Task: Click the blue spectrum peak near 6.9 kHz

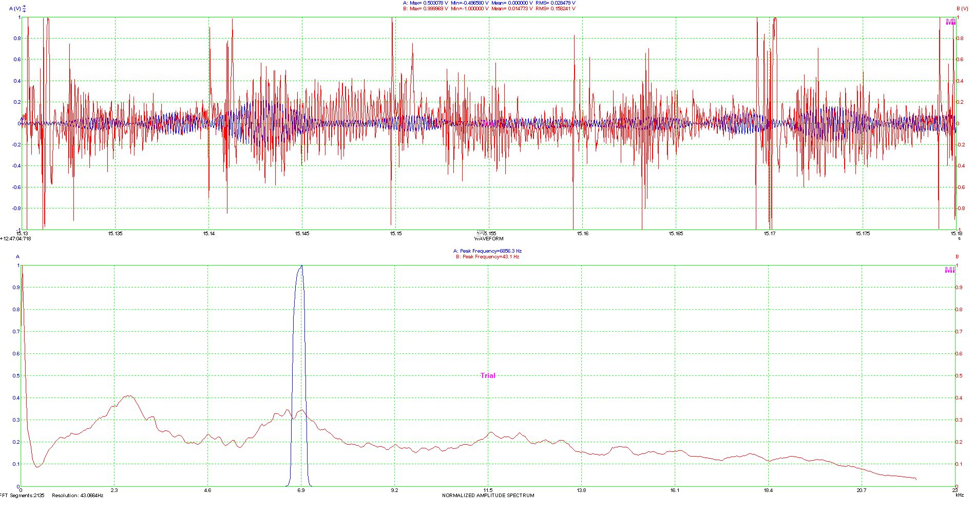Action: [301, 267]
